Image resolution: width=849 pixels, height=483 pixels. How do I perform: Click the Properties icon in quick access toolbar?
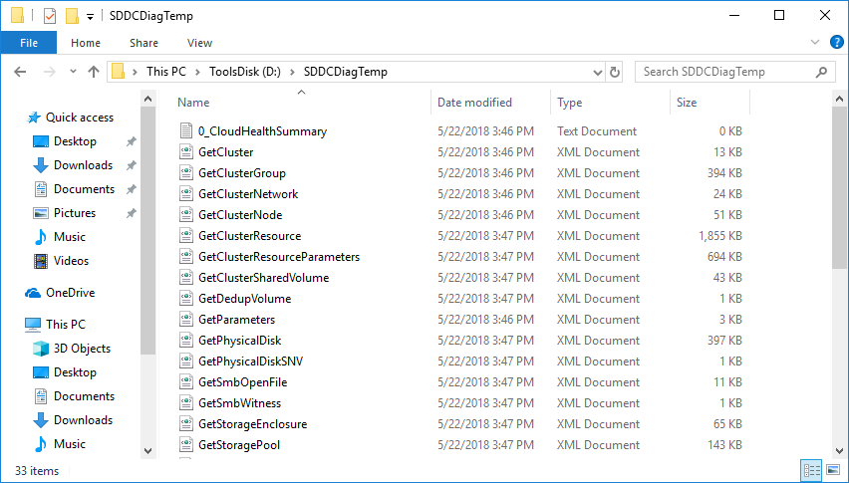coord(49,16)
